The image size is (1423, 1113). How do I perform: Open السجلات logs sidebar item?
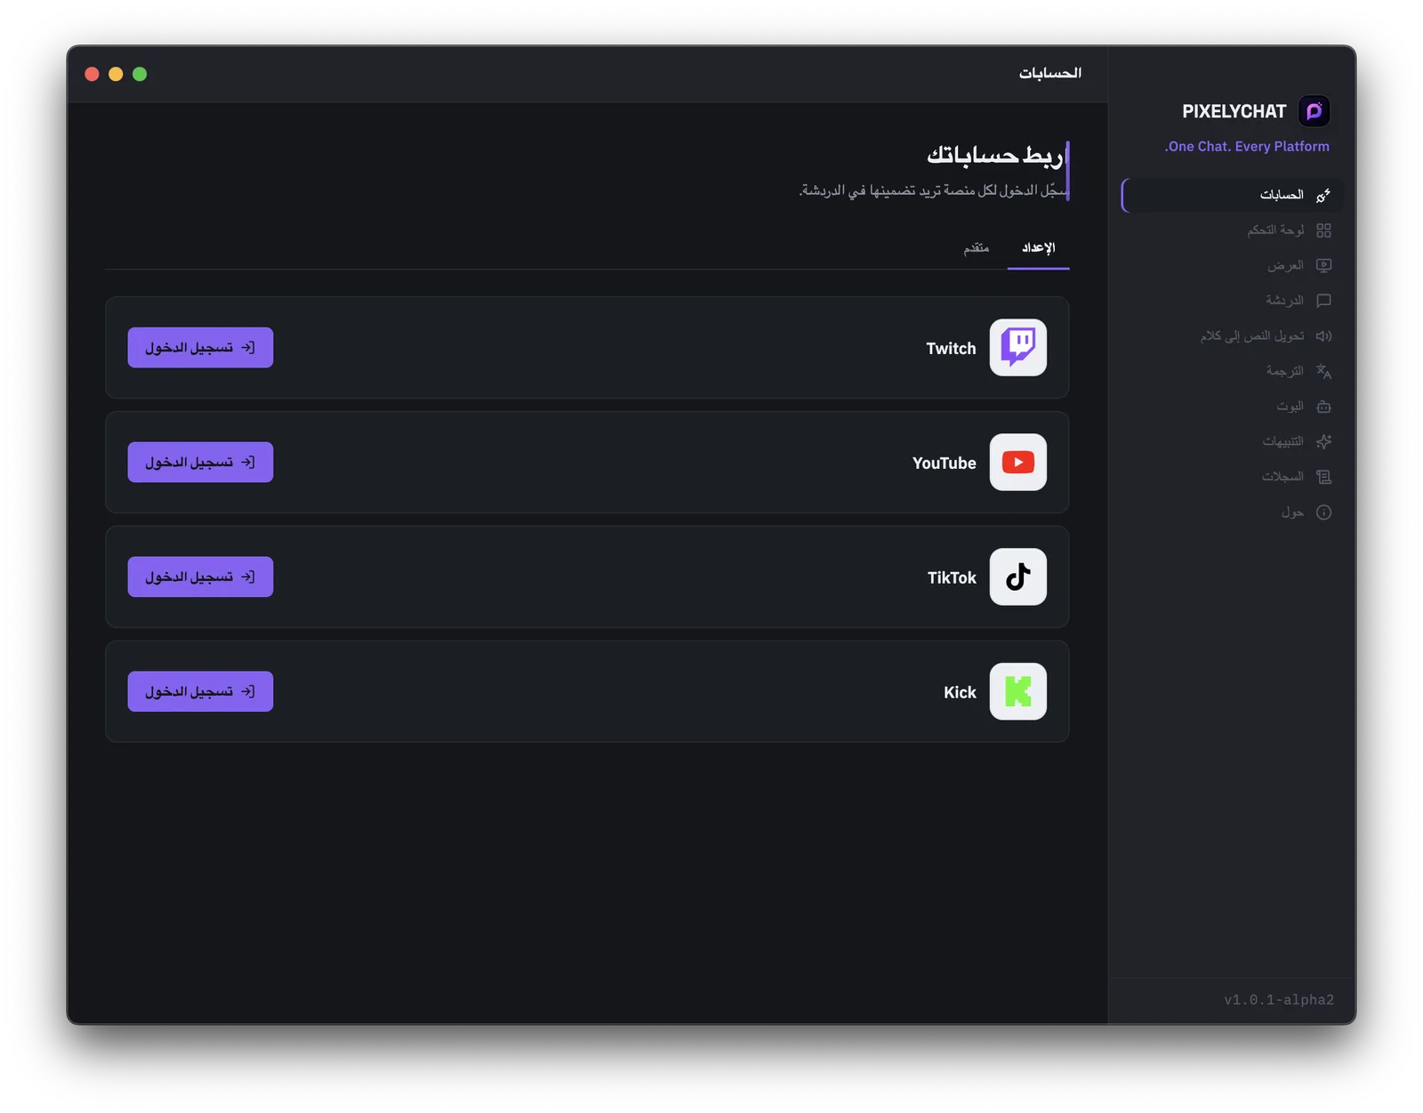[x=1232, y=477]
